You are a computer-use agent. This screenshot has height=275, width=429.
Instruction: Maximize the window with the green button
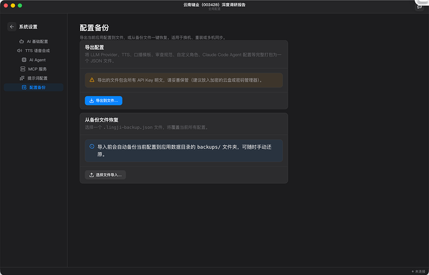20,6
